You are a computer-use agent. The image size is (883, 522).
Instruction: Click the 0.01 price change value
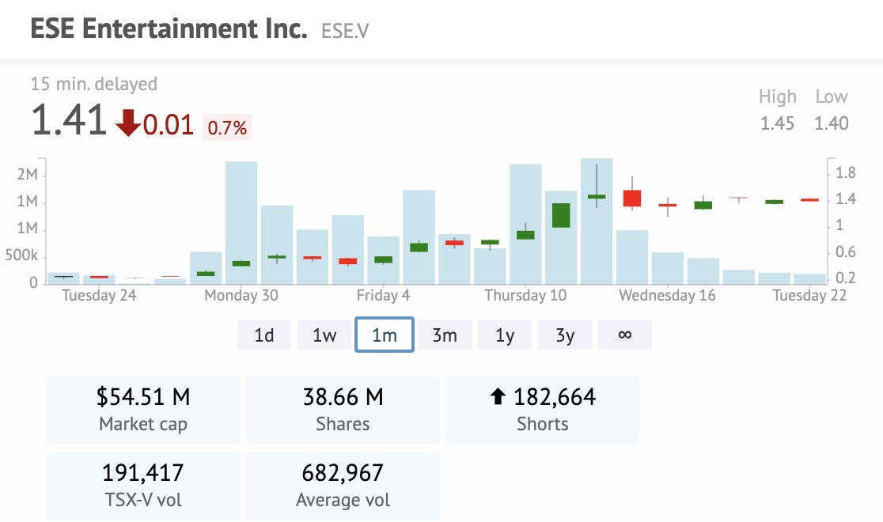click(169, 125)
